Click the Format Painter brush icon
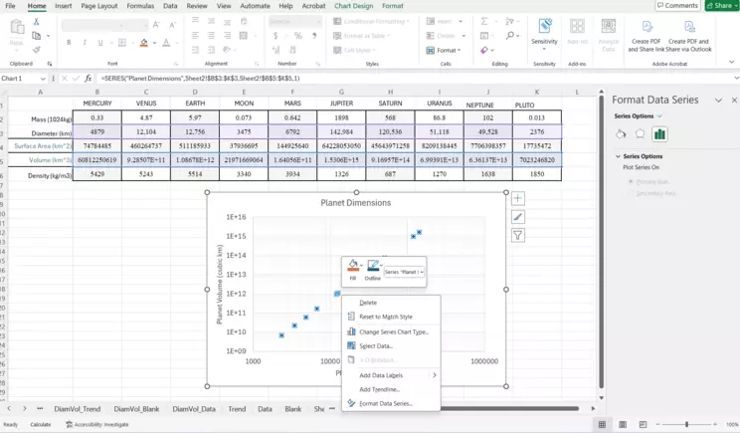This screenshot has width=740, height=433. point(37,50)
